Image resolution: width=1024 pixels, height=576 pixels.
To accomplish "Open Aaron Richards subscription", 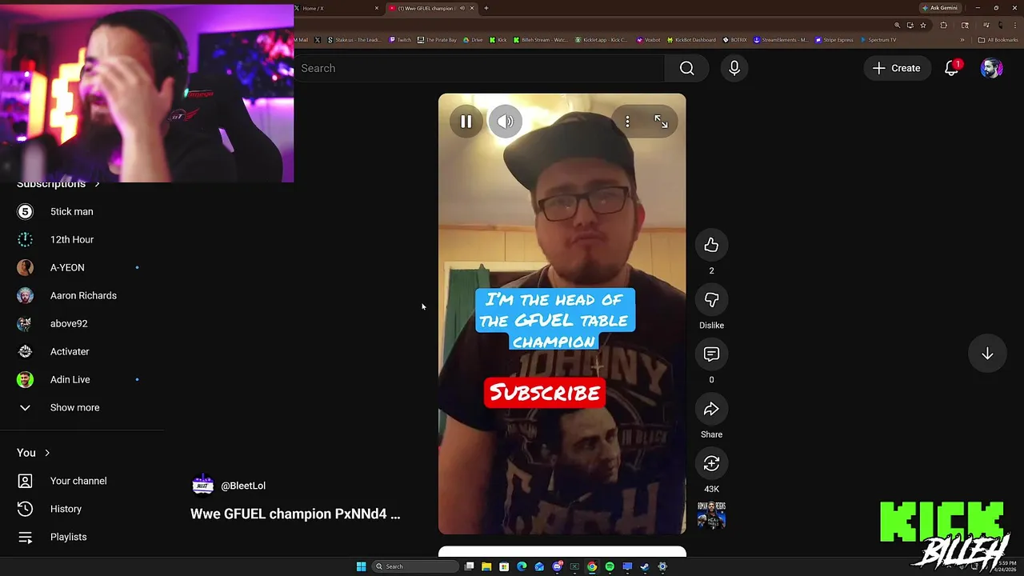I will tap(82, 295).
